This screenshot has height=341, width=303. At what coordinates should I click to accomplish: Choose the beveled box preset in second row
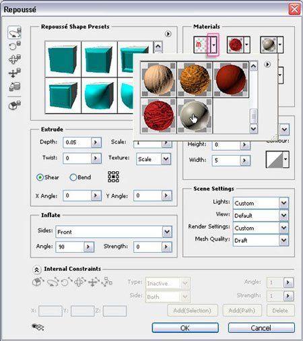point(63,96)
